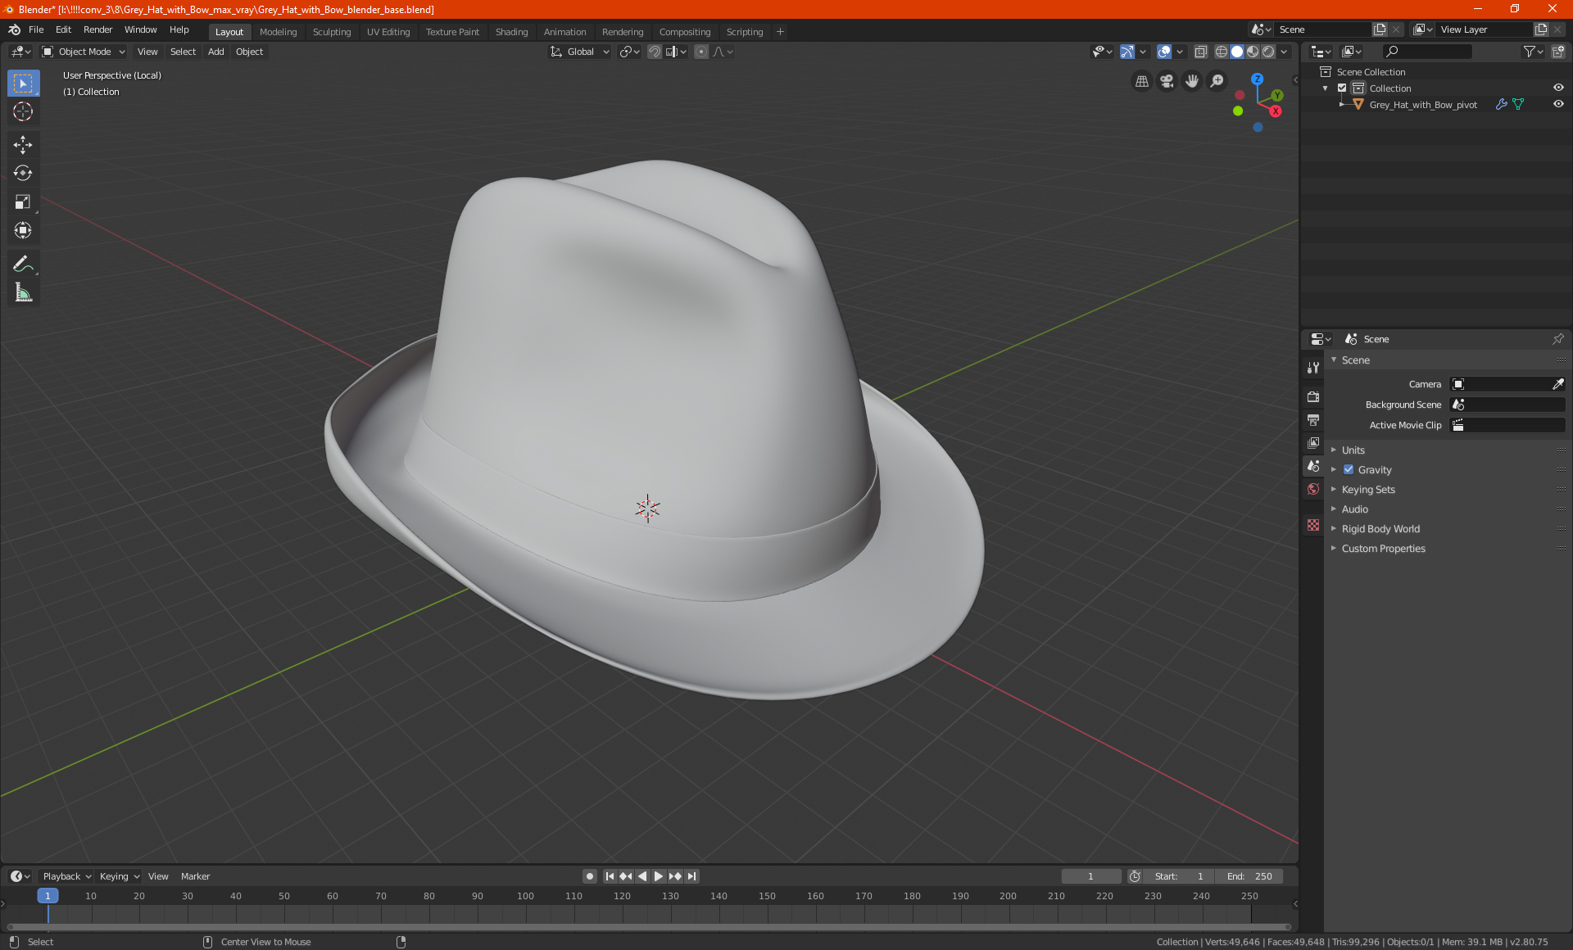Expand the Units panel
The width and height of the screenshot is (1573, 950).
tap(1353, 450)
